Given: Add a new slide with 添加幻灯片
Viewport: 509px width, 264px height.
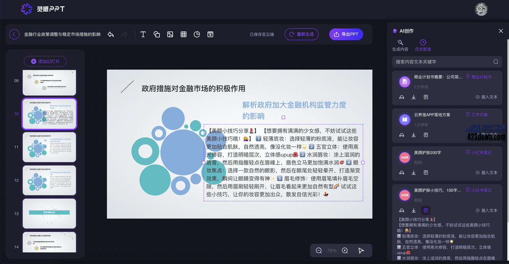Looking at the screenshot, I should tap(45, 61).
